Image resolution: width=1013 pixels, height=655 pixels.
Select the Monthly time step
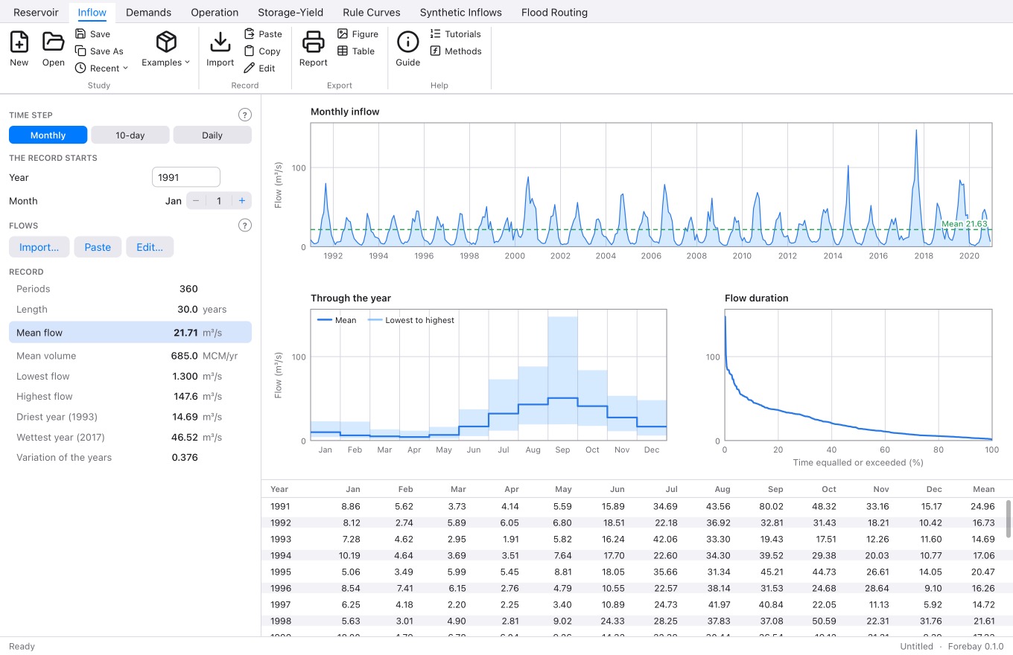48,135
